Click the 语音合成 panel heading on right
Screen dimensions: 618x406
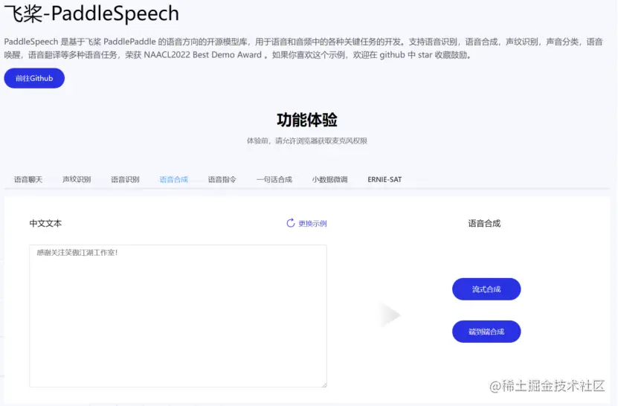pyautogui.click(x=484, y=224)
